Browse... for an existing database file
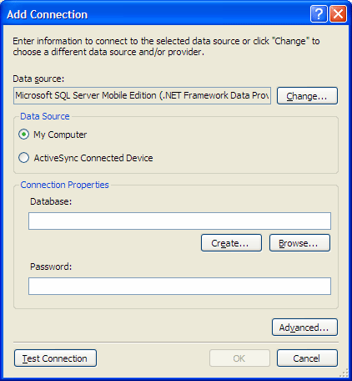352x381 pixels. [299, 243]
